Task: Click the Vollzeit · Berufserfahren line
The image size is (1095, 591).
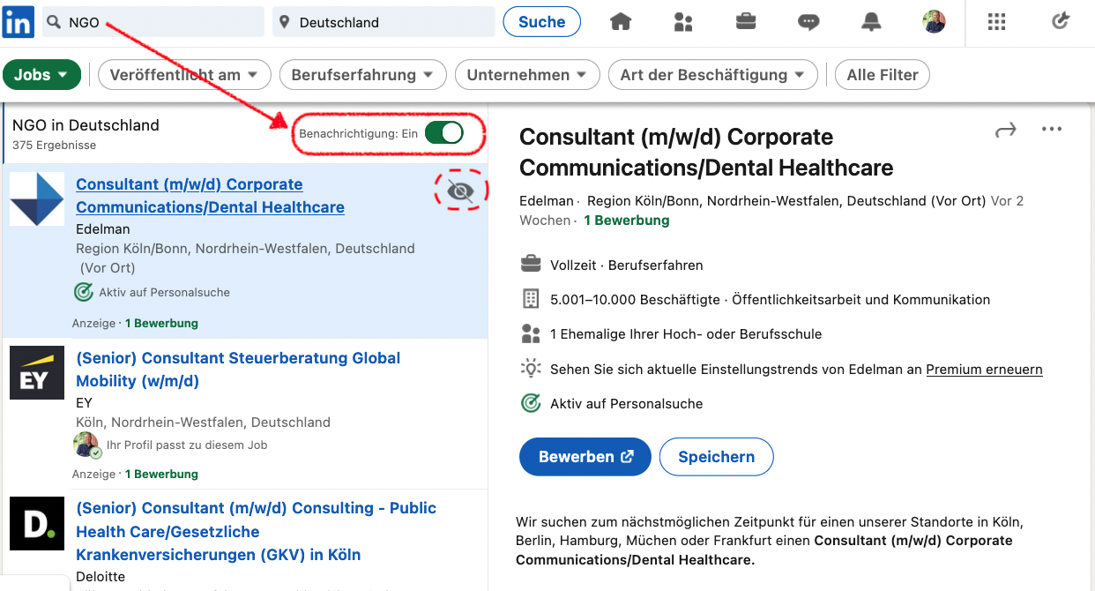Action: 627,265
